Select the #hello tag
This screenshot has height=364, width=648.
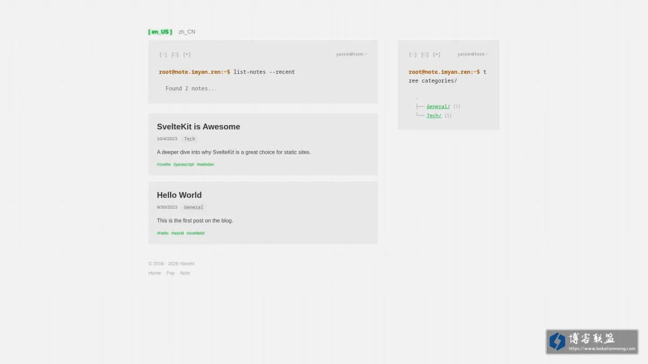pos(163,233)
